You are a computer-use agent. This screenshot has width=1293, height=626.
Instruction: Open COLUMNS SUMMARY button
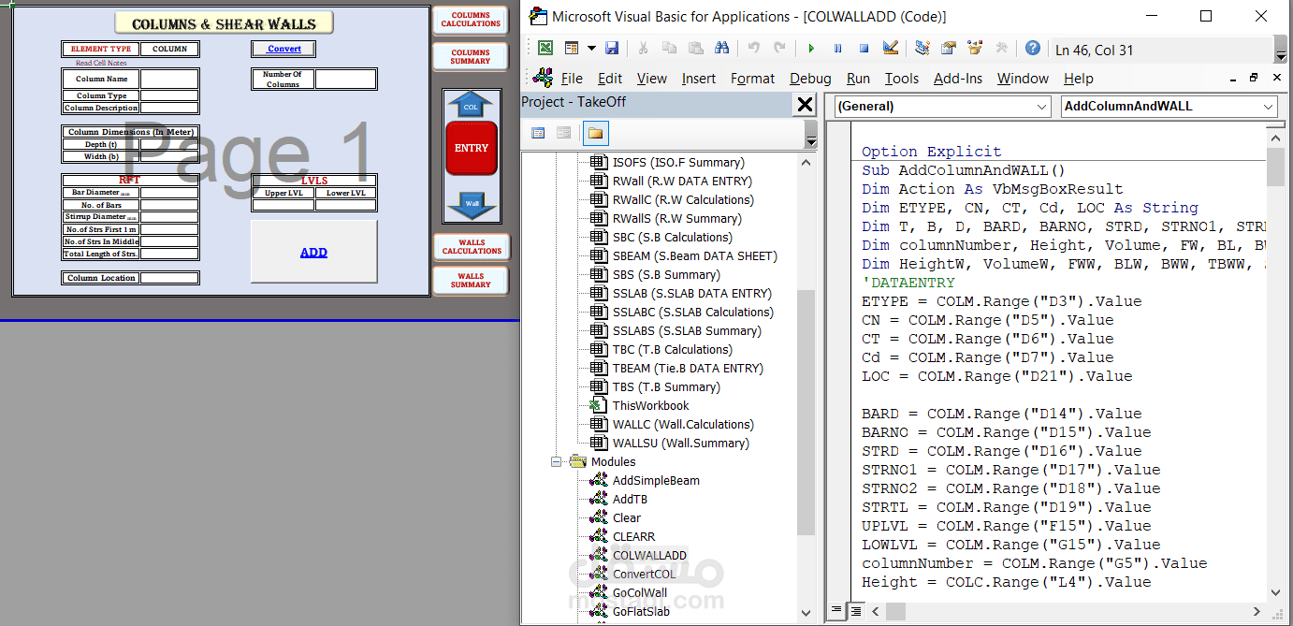471,56
